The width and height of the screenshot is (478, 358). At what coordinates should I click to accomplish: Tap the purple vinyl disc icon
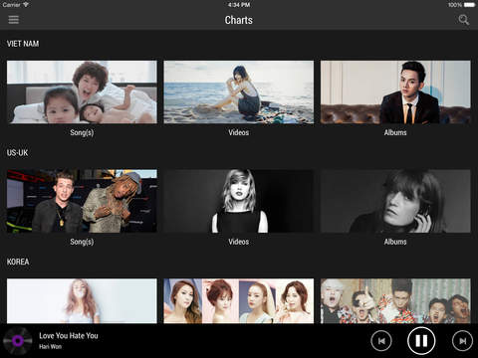coord(18,341)
